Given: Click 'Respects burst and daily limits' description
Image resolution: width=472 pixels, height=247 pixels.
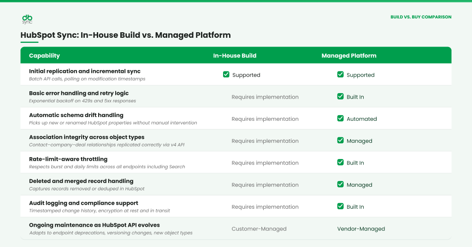Looking at the screenshot, I should click(x=107, y=167).
